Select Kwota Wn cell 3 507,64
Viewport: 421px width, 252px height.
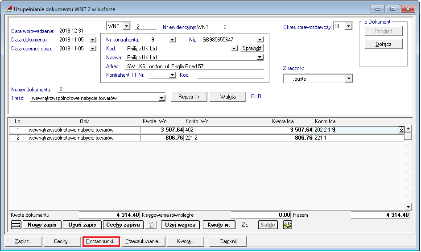[162, 130]
